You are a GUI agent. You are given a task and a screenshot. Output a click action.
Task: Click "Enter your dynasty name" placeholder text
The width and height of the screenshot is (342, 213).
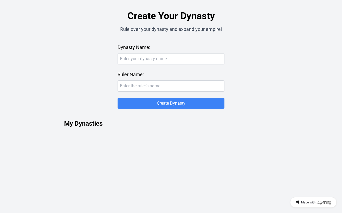143,59
